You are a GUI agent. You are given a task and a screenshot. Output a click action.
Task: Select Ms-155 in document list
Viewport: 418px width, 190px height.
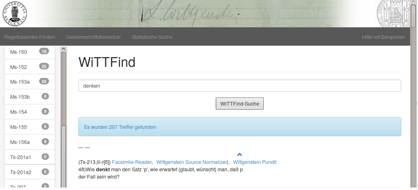pyautogui.click(x=29, y=127)
